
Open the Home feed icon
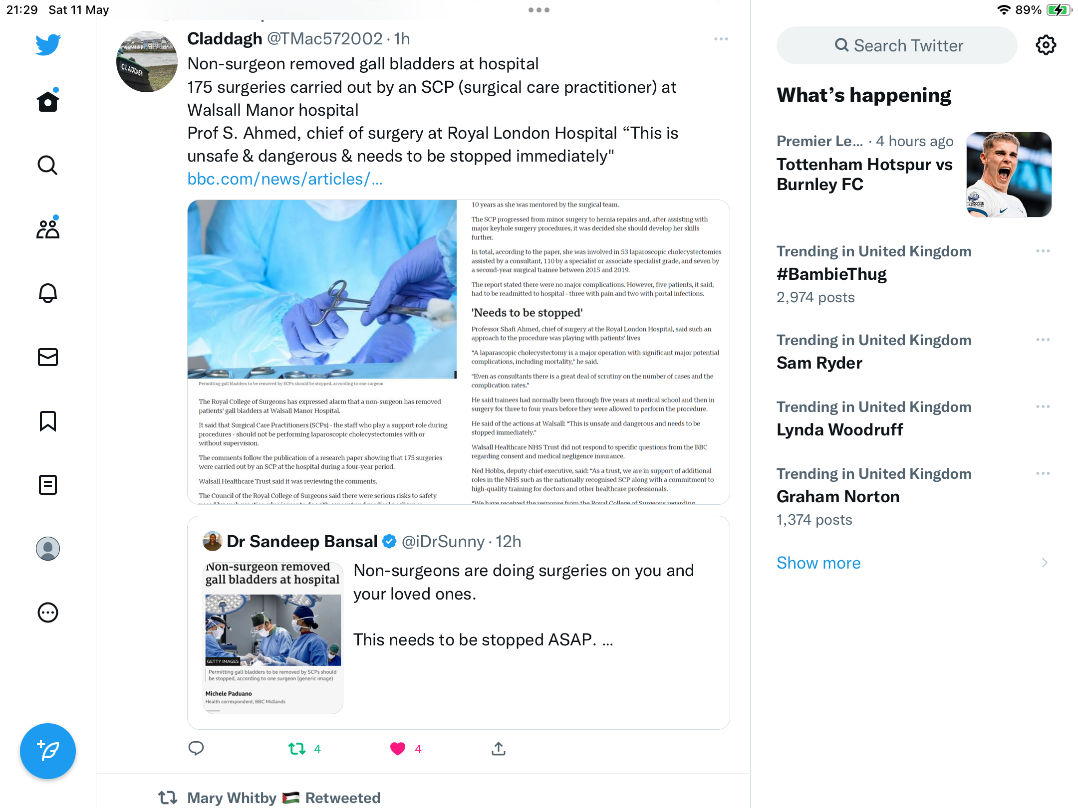coord(48,101)
